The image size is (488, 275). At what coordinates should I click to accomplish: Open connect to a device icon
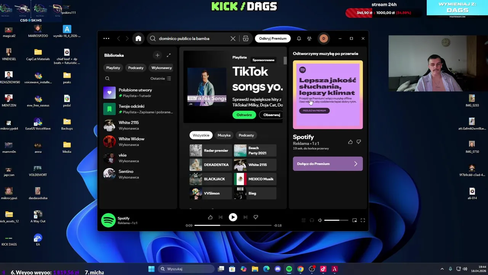(x=312, y=220)
